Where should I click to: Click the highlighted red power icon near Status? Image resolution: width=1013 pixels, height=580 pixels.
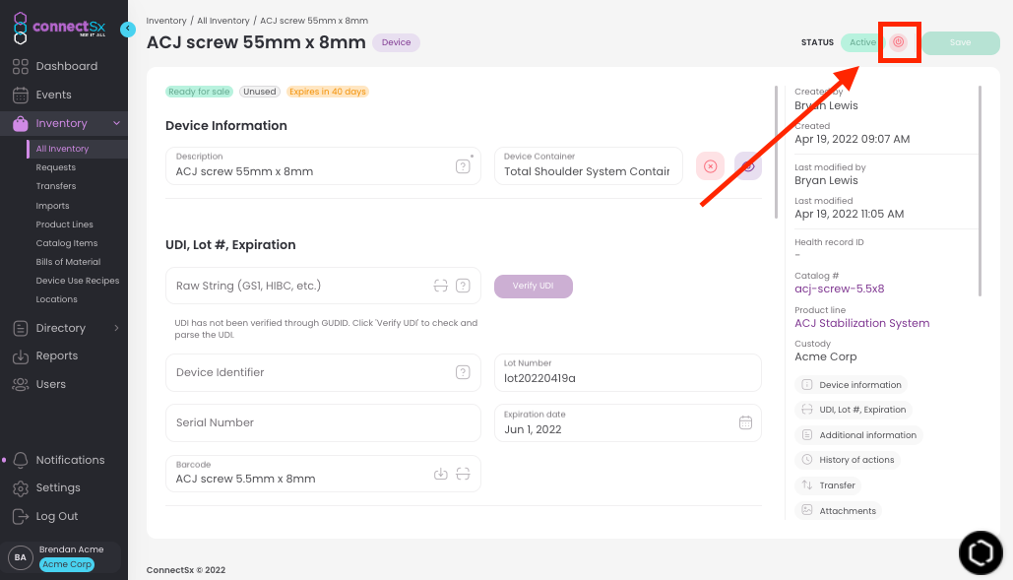point(899,42)
